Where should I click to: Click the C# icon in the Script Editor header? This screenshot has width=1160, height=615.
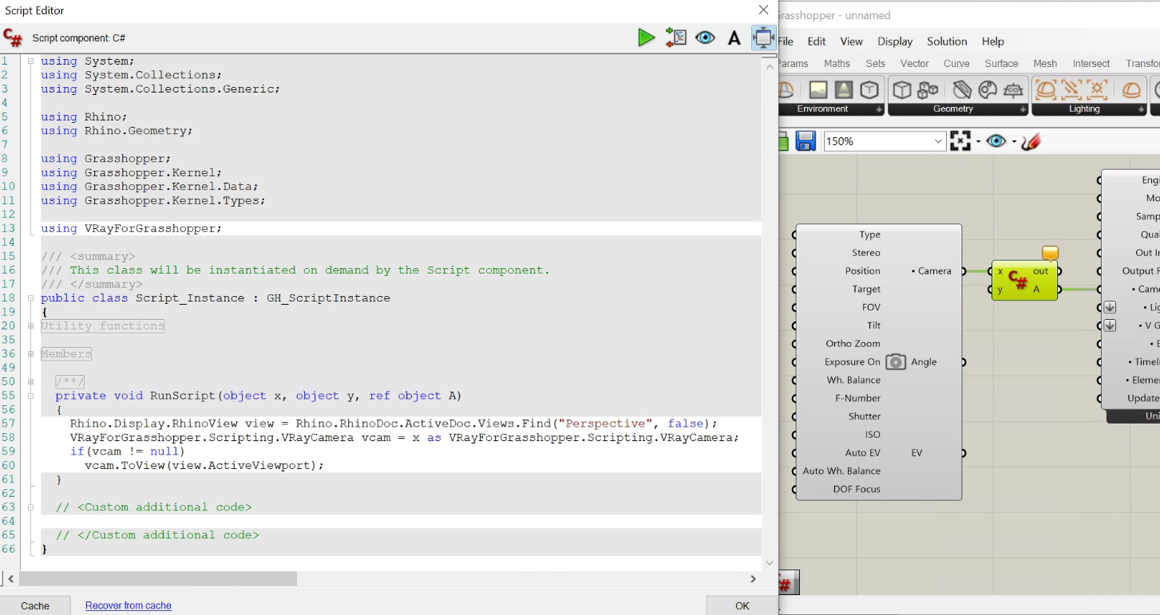(x=13, y=37)
